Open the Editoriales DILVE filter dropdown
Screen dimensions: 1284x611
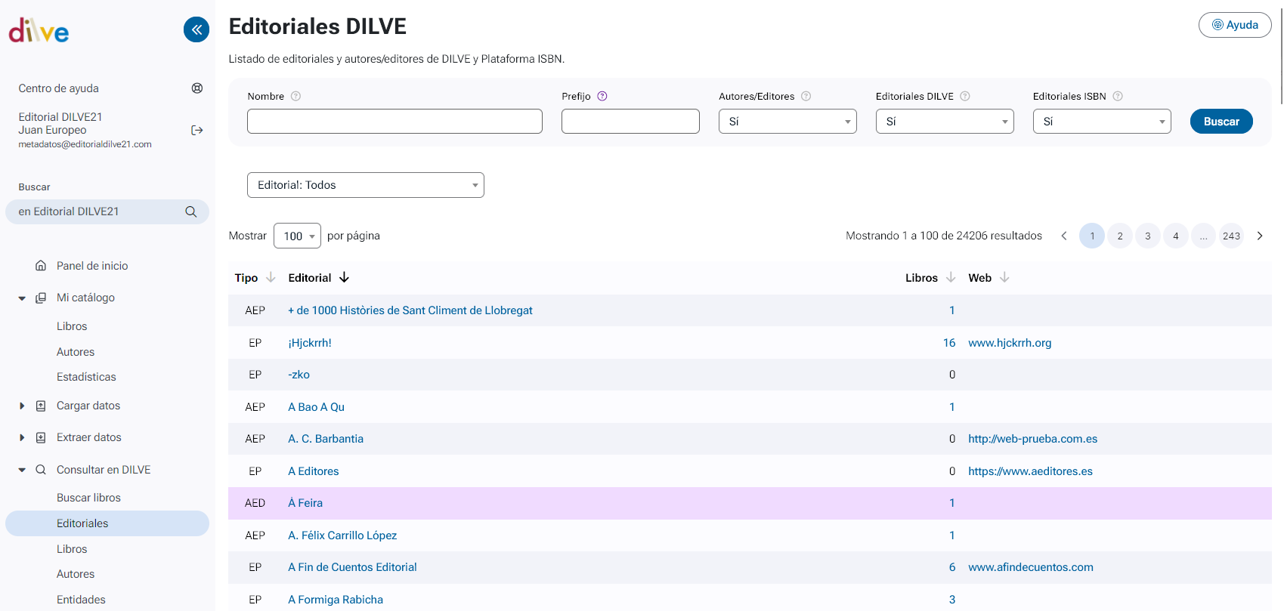point(944,122)
